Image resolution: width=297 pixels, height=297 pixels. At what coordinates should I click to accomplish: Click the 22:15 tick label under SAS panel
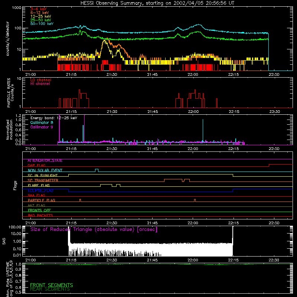pyautogui.click(x=234, y=260)
